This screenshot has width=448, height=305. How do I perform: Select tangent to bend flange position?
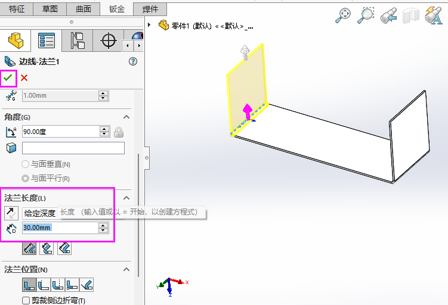[x=86, y=285]
